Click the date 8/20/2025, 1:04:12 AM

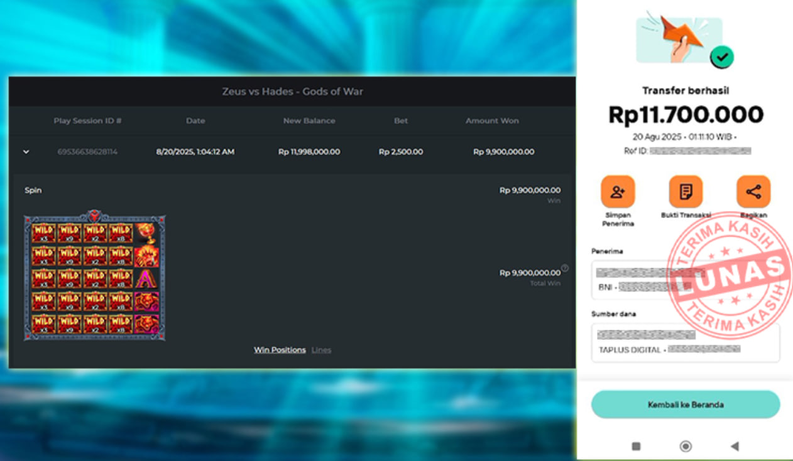(x=195, y=152)
